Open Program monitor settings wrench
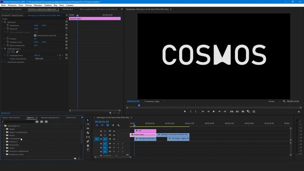This screenshot has width=304, height=171. pyautogui.click(x=284, y=101)
